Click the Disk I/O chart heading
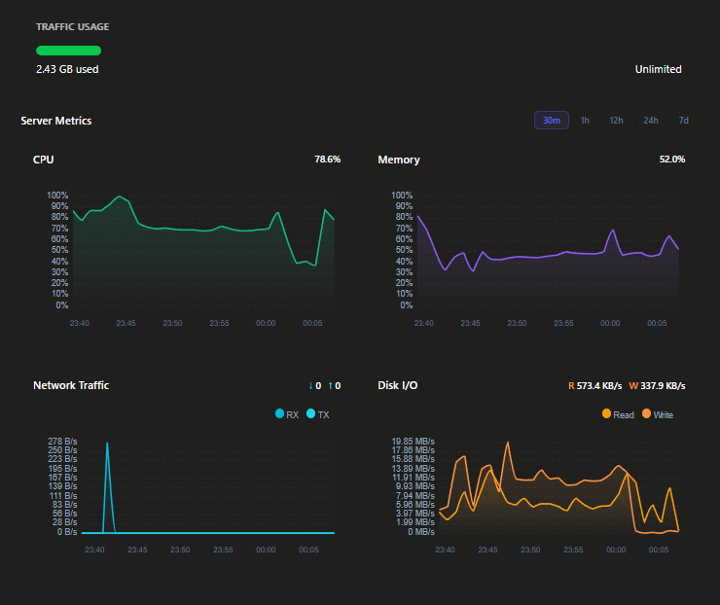The height and width of the screenshot is (605, 720). (398, 385)
